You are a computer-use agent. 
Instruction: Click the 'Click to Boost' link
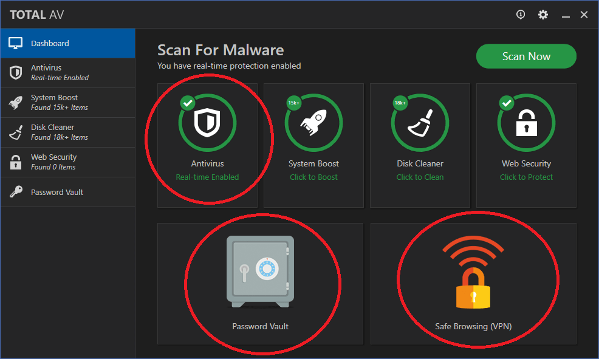(313, 177)
